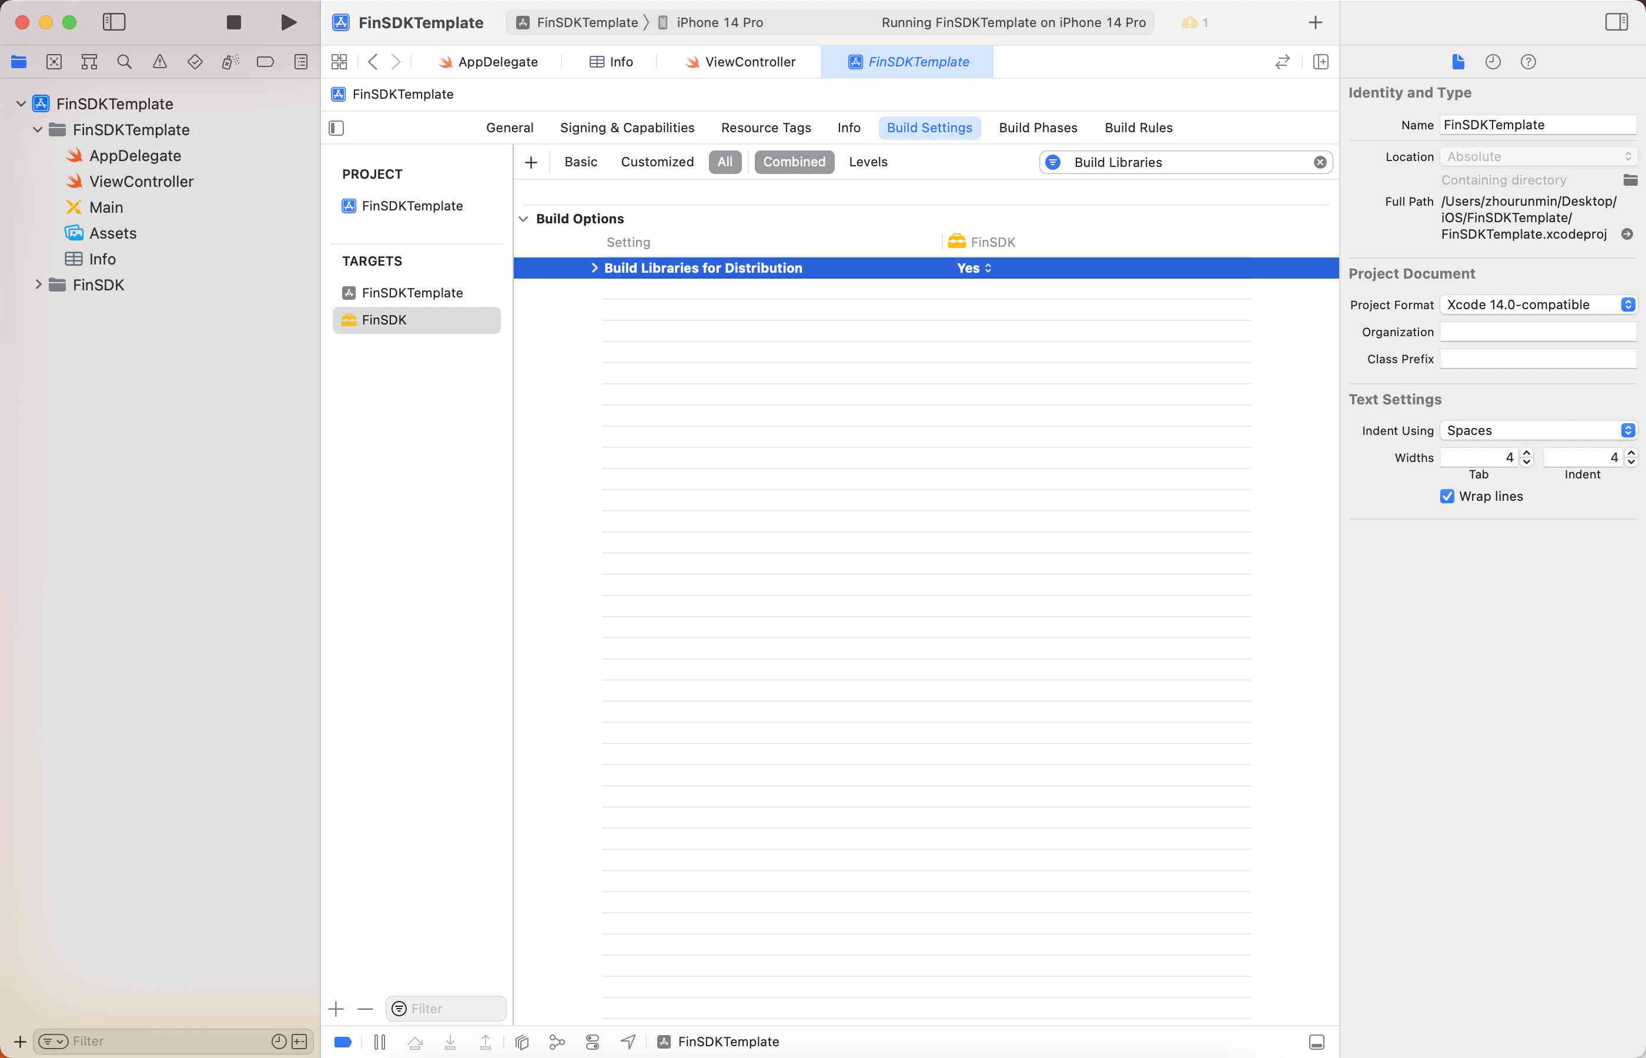Click the Organization text field
Viewport: 1646px width, 1058px height.
point(1538,332)
